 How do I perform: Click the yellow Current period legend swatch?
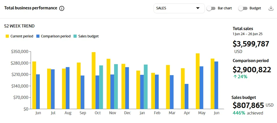point(7,36)
